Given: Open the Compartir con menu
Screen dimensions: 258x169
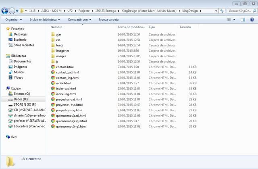Looking at the screenshot, I should pos(79,20).
